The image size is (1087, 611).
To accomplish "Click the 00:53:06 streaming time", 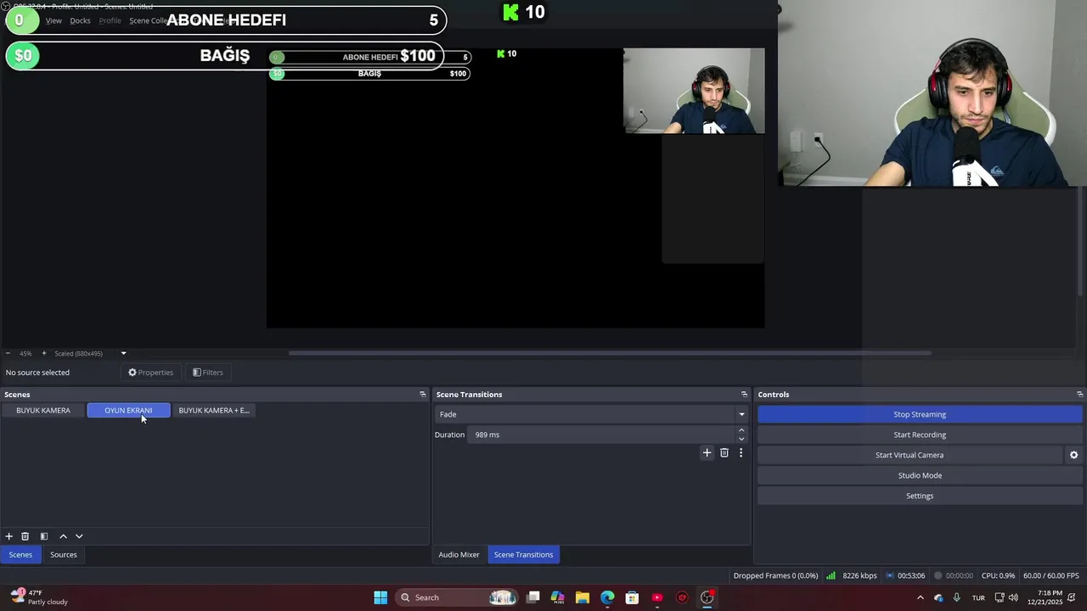I will (911, 575).
